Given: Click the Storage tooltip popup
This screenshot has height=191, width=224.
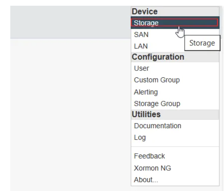Looking at the screenshot, I should tap(202, 43).
